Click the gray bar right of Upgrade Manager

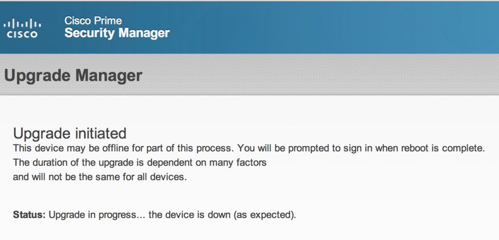pyautogui.click(x=317, y=75)
